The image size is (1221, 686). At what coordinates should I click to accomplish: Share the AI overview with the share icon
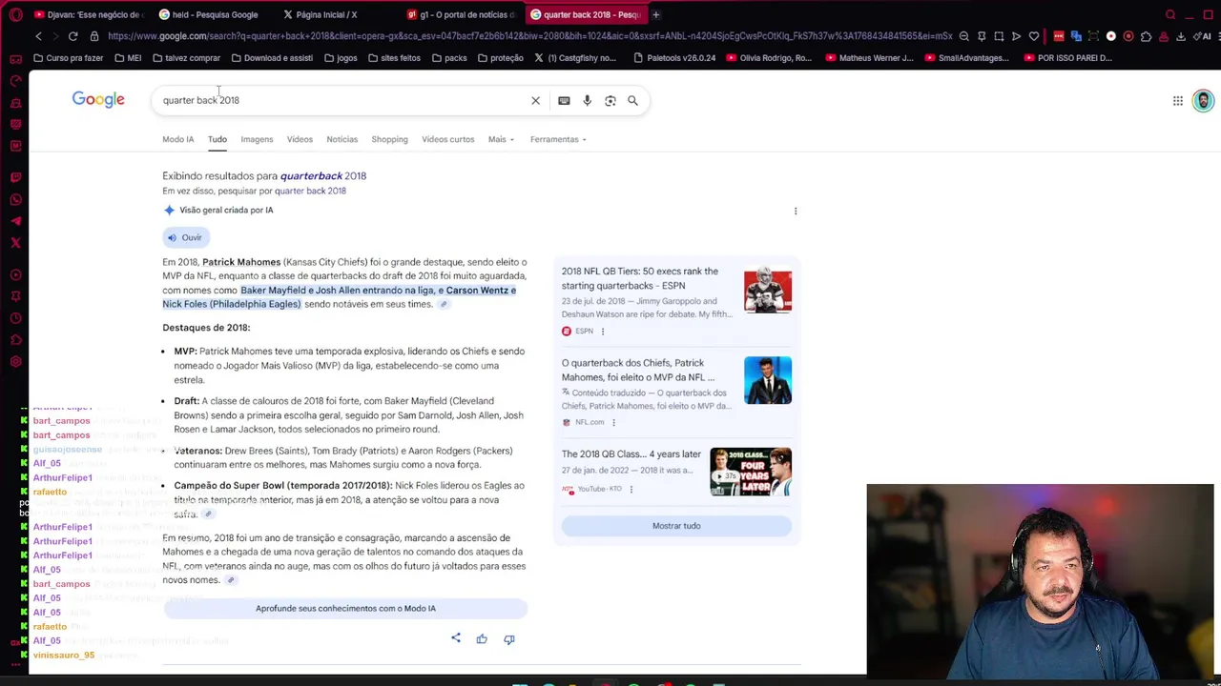(x=456, y=638)
